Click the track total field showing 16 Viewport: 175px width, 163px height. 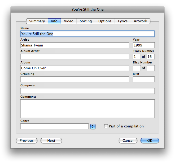[151, 57]
